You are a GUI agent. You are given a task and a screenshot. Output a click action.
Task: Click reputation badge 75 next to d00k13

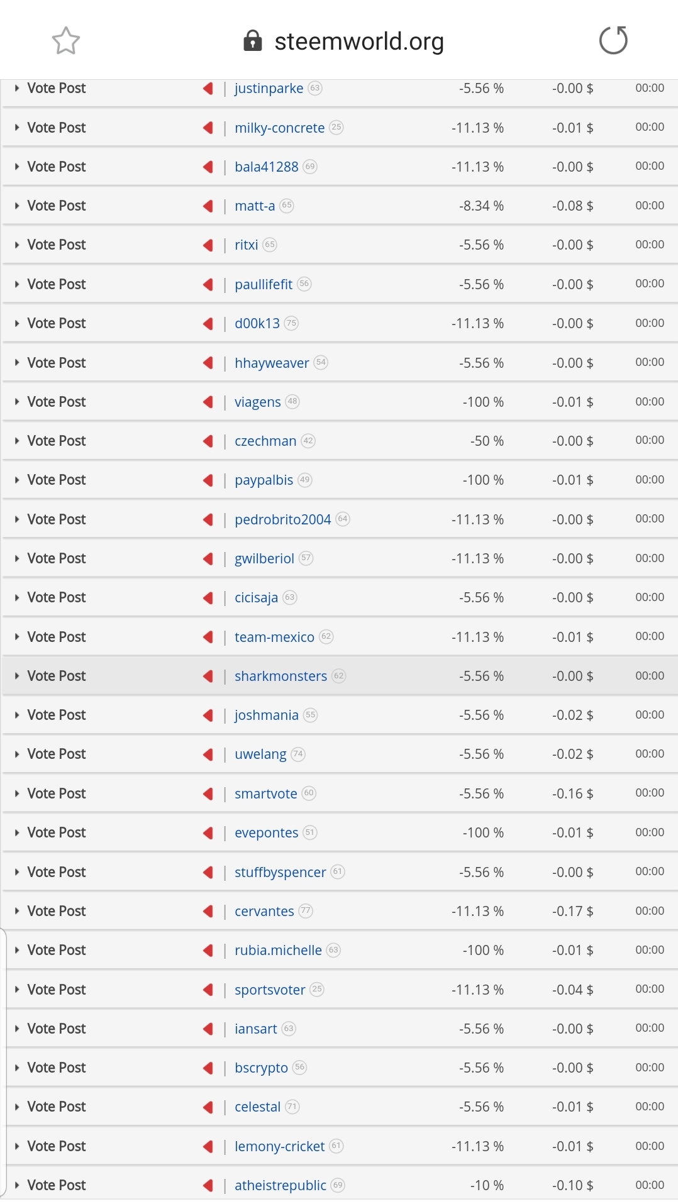tap(291, 323)
